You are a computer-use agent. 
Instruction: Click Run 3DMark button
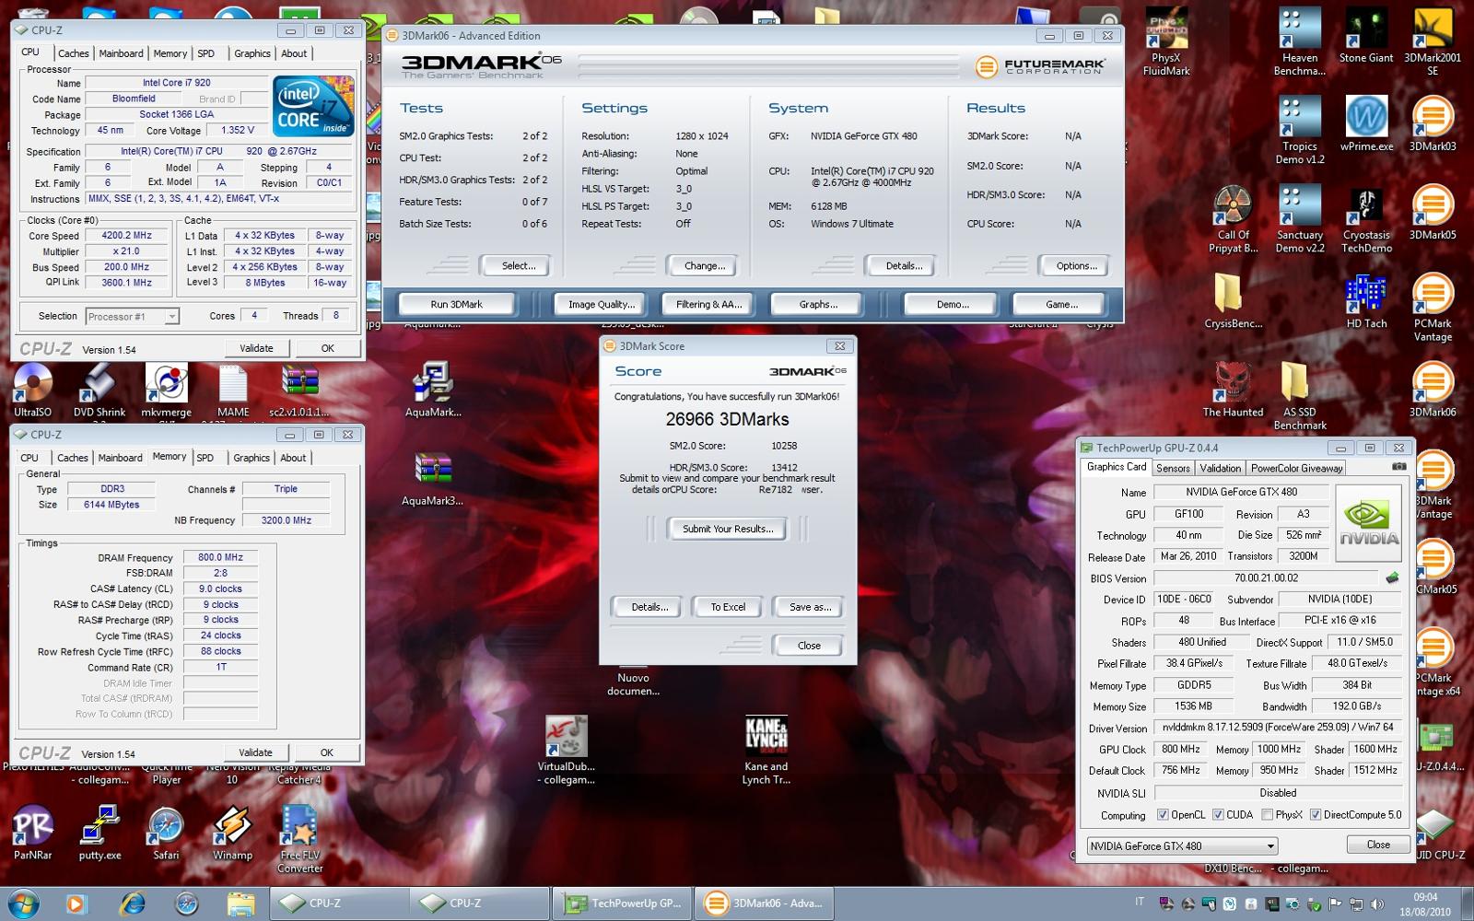tap(456, 304)
